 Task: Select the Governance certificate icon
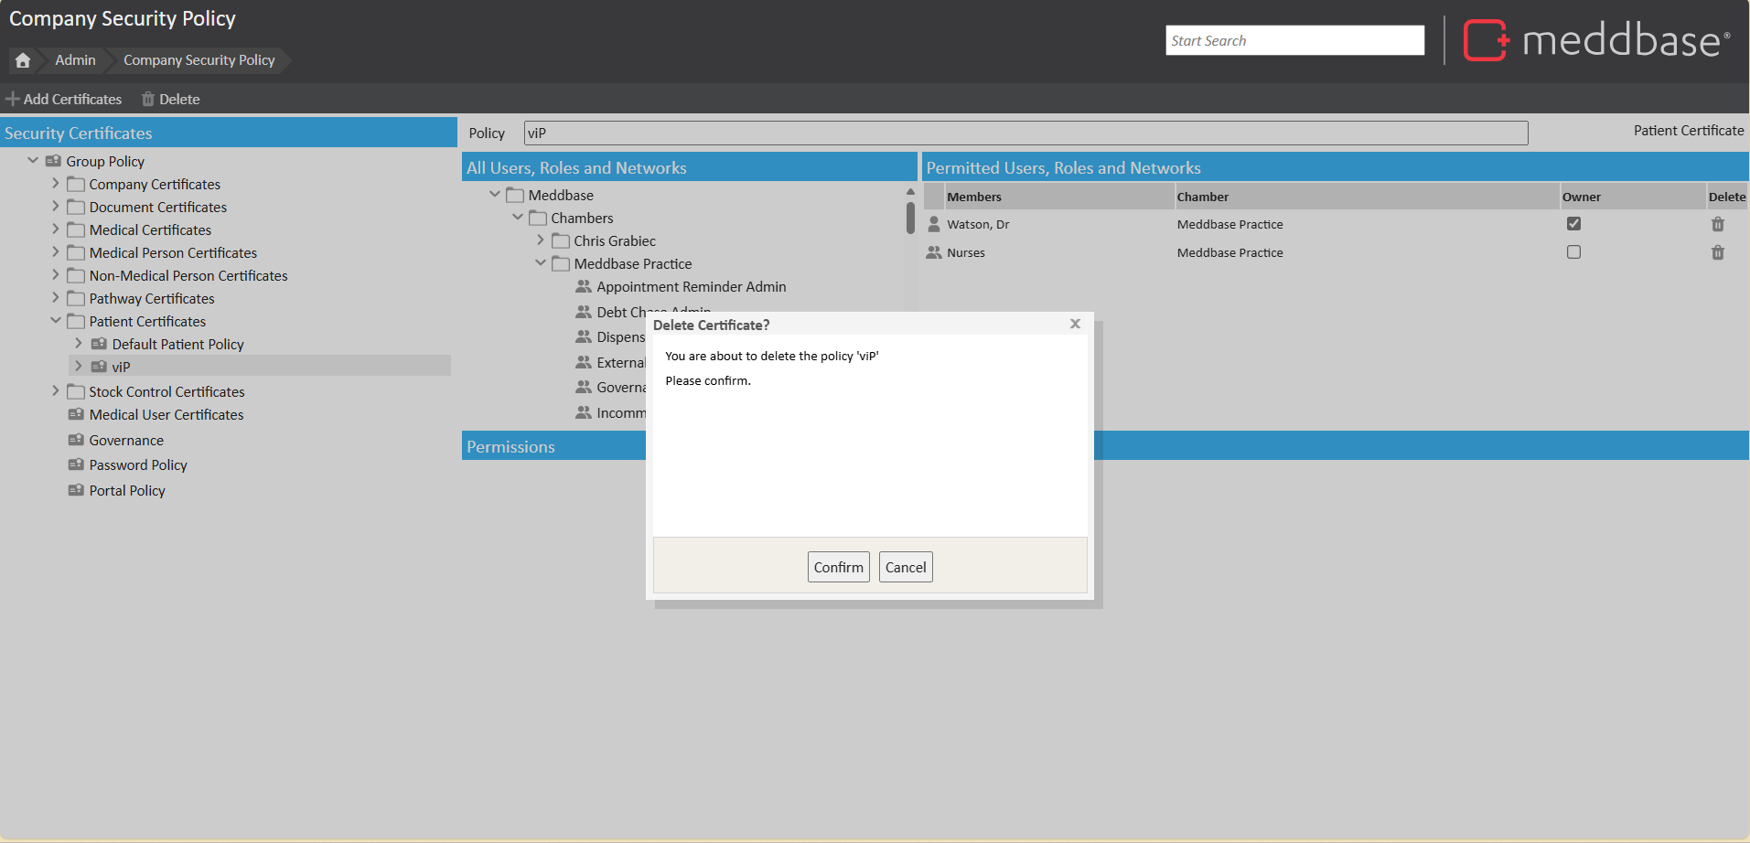[x=76, y=440]
